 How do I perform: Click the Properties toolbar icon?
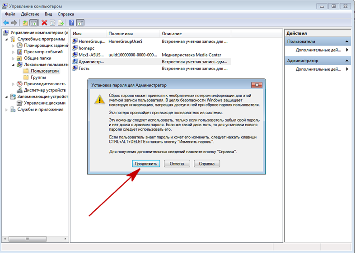click(52, 23)
